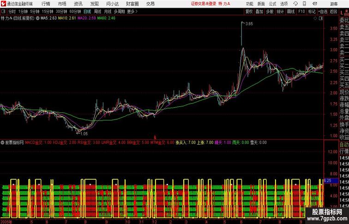Open the 行情 menu

click(x=46, y=4)
